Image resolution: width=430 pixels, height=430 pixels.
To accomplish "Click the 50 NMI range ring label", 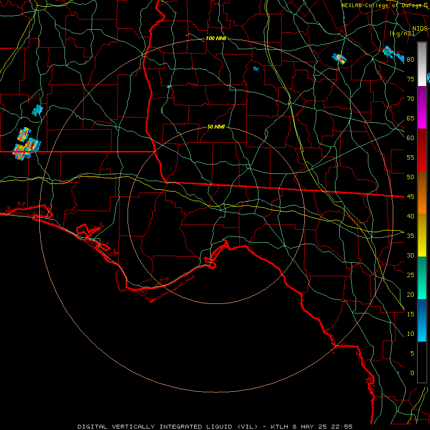I will point(216,127).
